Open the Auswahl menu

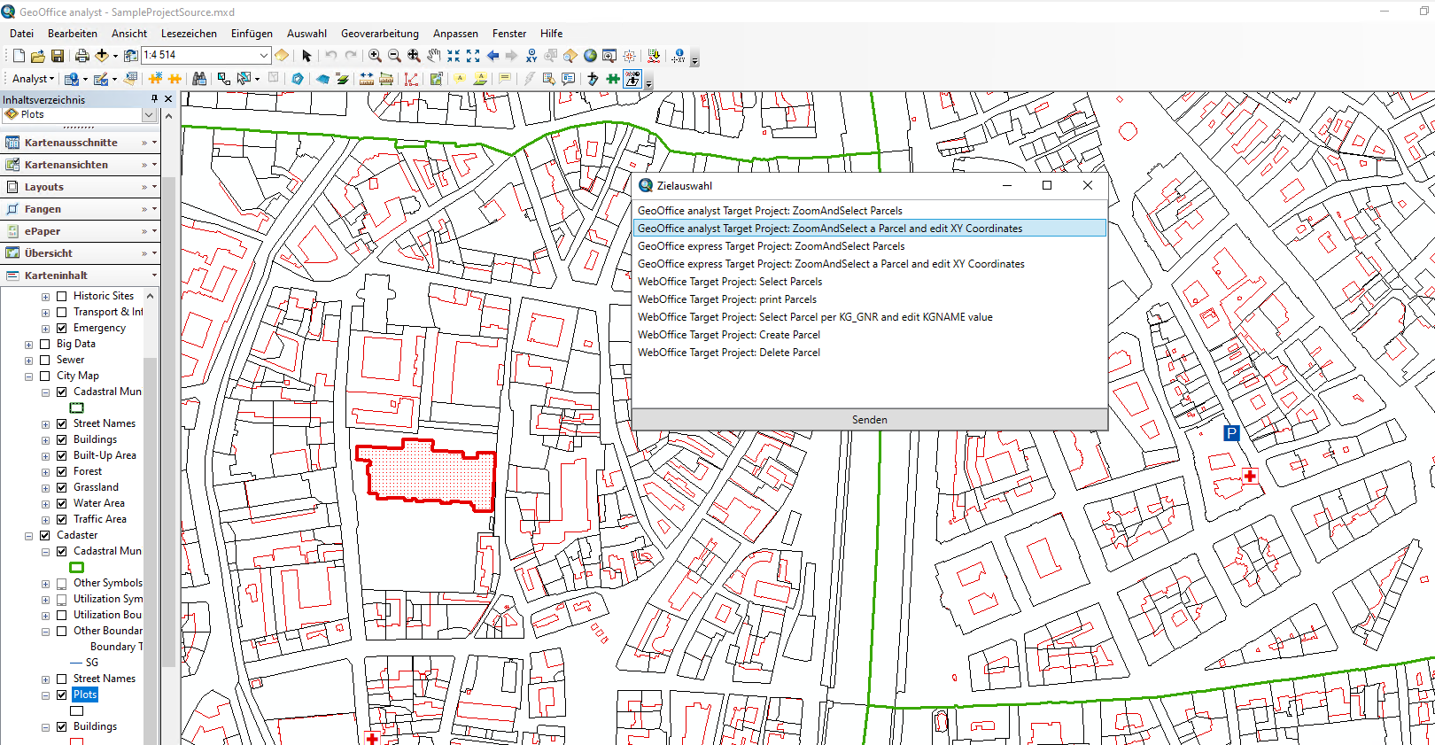pos(306,34)
